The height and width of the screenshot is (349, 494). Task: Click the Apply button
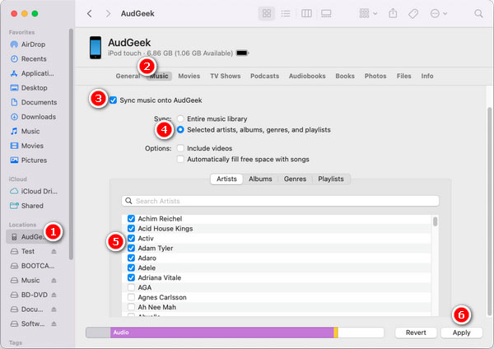[x=462, y=333]
